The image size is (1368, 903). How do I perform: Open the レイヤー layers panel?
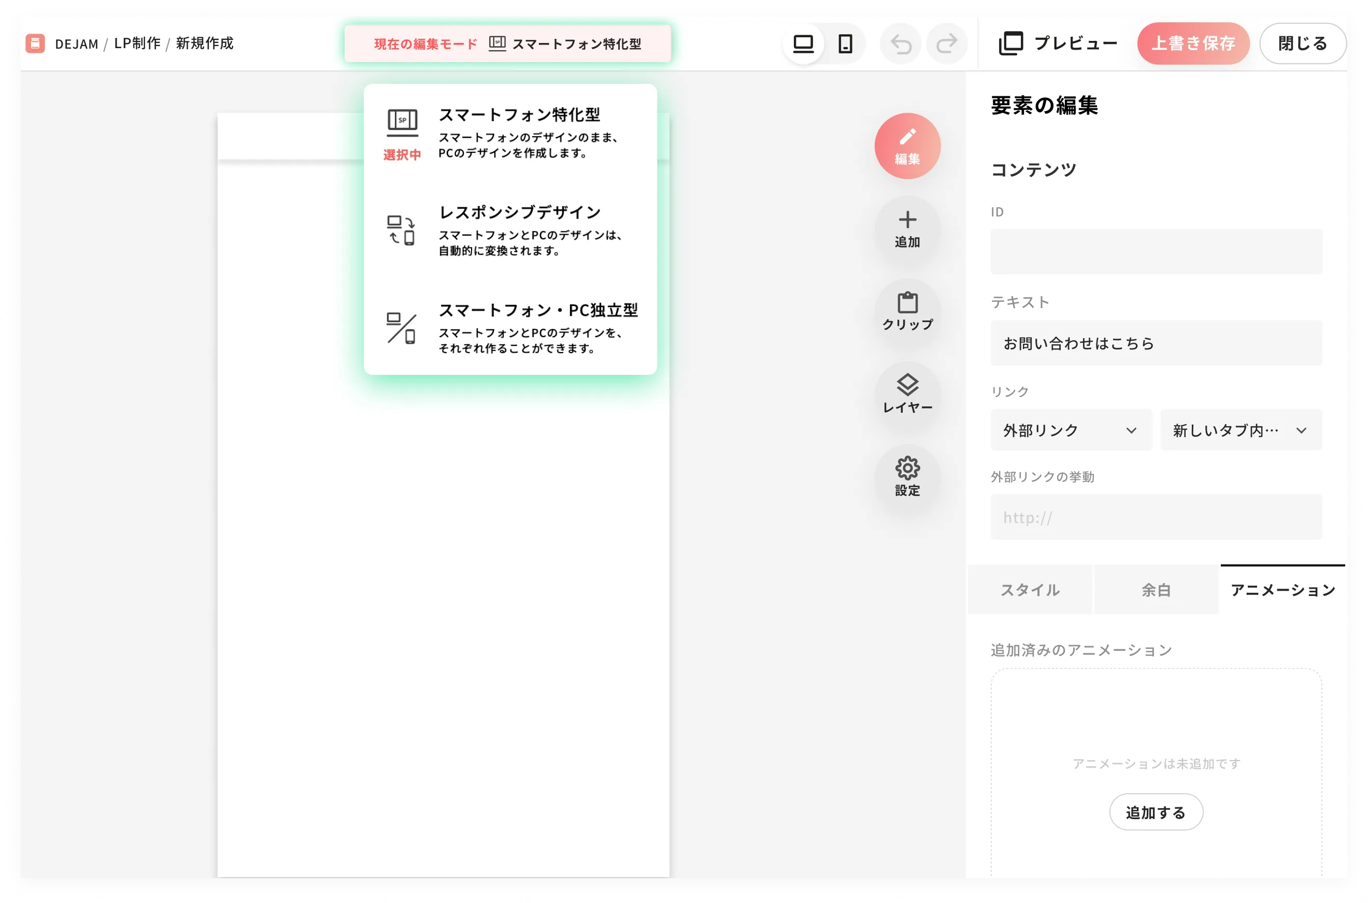(x=907, y=395)
